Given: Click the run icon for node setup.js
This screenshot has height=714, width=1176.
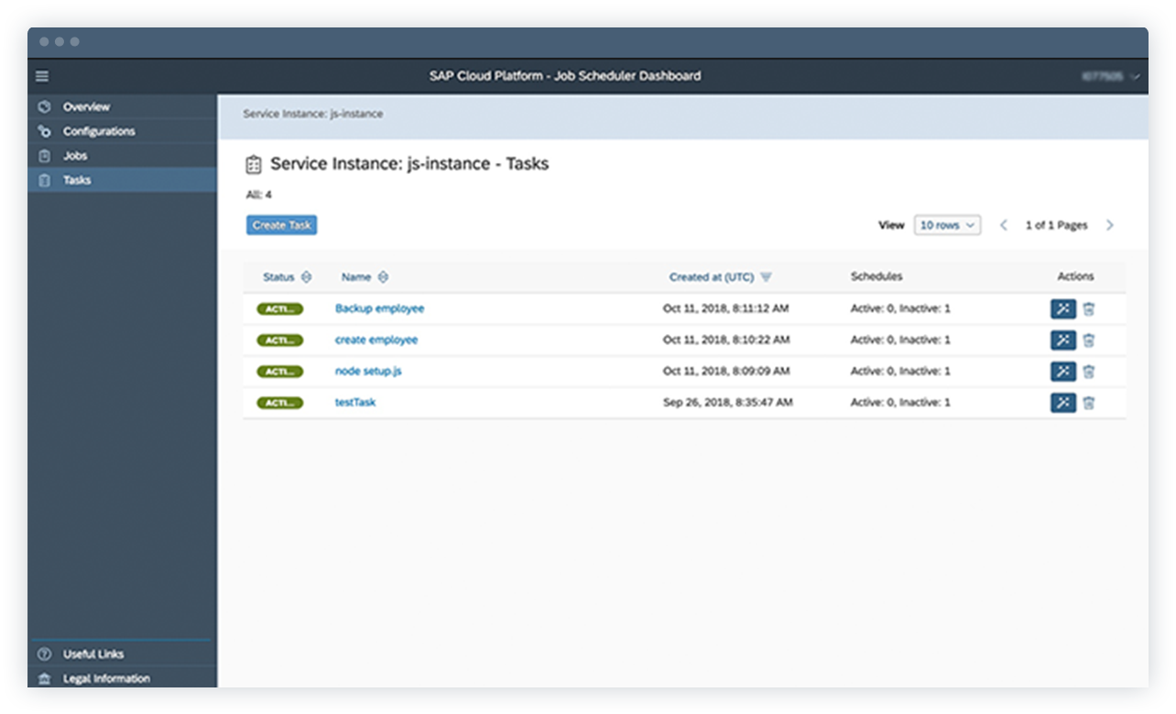Looking at the screenshot, I should [1063, 371].
